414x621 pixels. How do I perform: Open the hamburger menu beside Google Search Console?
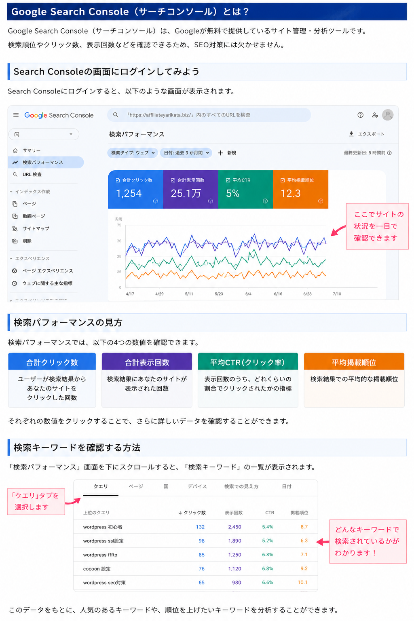16,115
